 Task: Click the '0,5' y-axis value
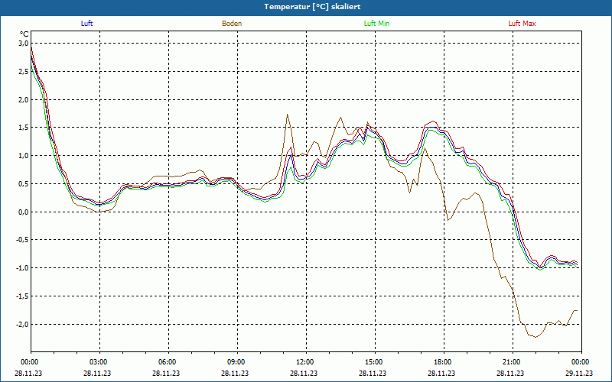[x=24, y=183]
